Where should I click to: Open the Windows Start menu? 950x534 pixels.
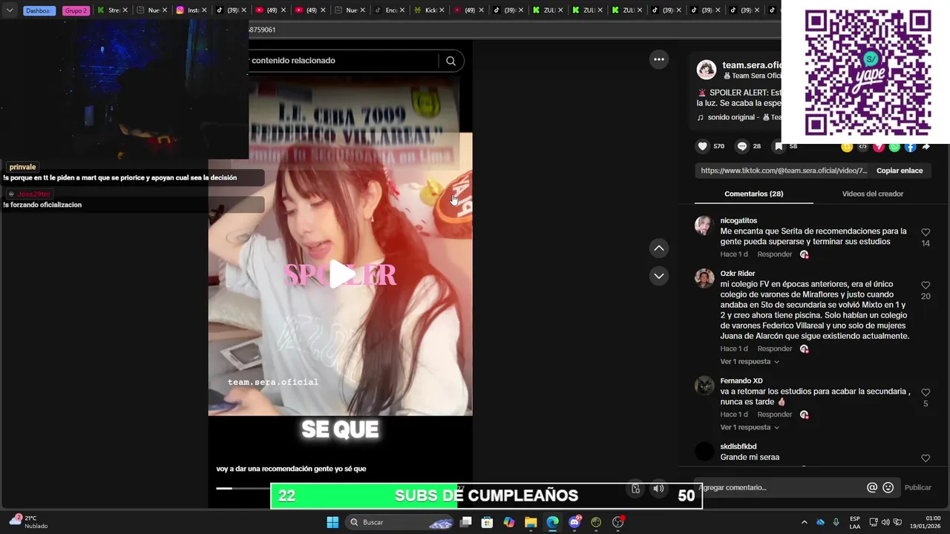coord(332,522)
